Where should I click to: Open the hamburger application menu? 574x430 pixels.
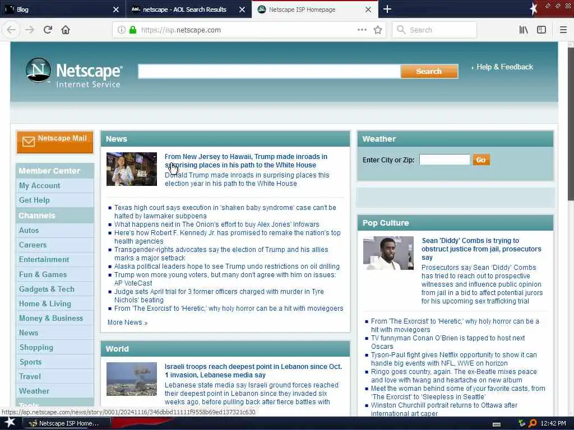point(563,30)
